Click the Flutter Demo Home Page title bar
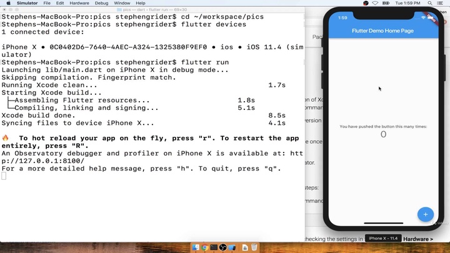This screenshot has width=450, height=253. pyautogui.click(x=383, y=30)
